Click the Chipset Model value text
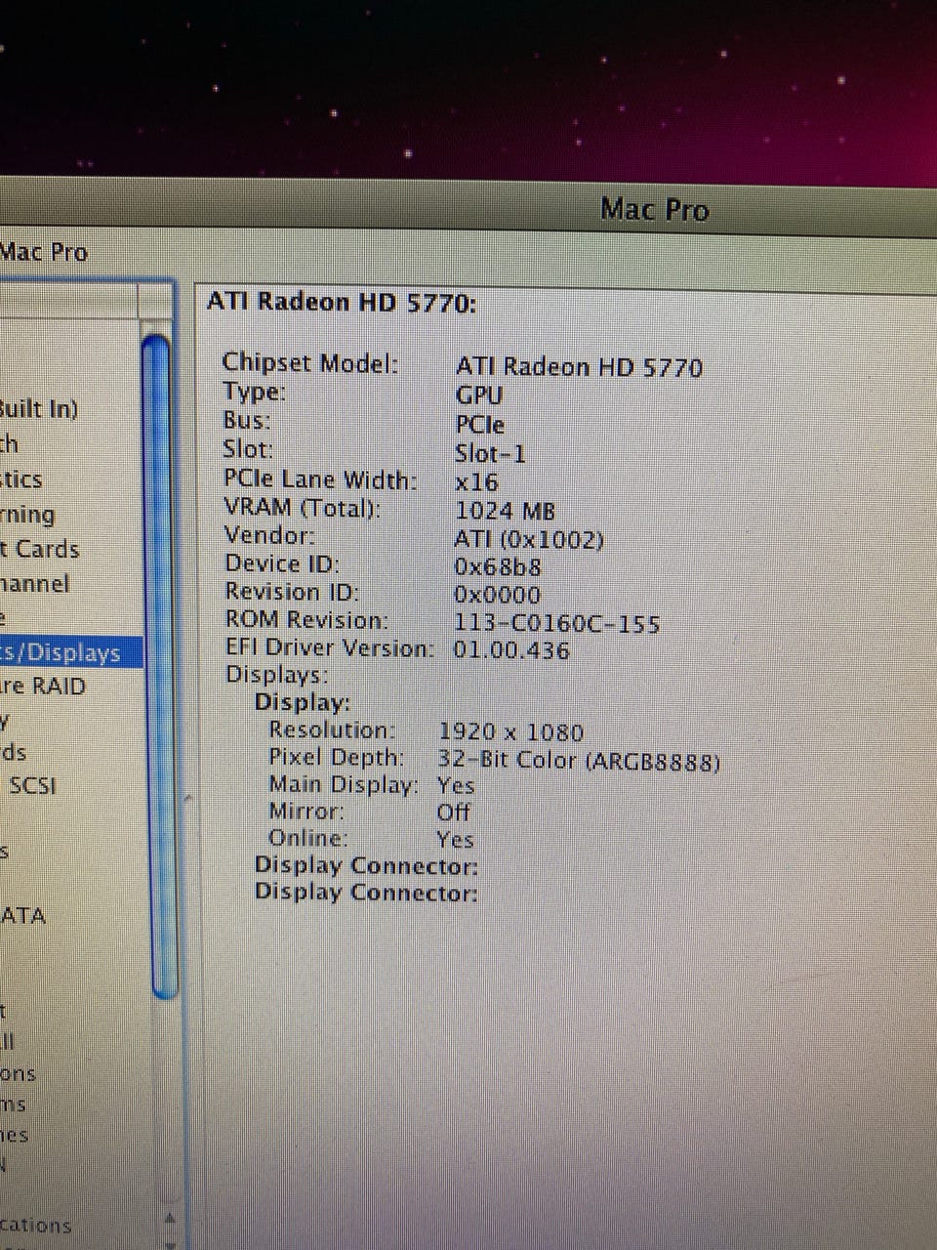 click(x=579, y=367)
